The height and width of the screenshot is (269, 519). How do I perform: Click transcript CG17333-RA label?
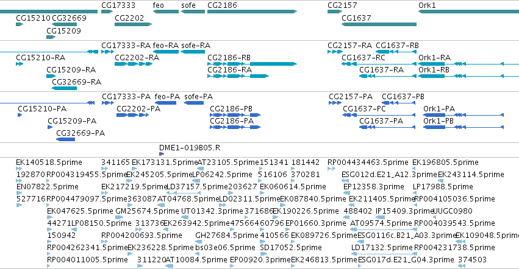point(126,45)
